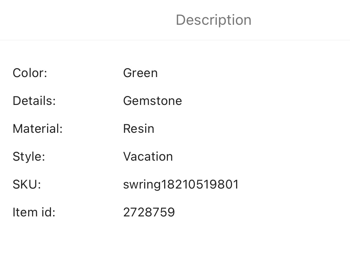Click the Details: field label

34,101
